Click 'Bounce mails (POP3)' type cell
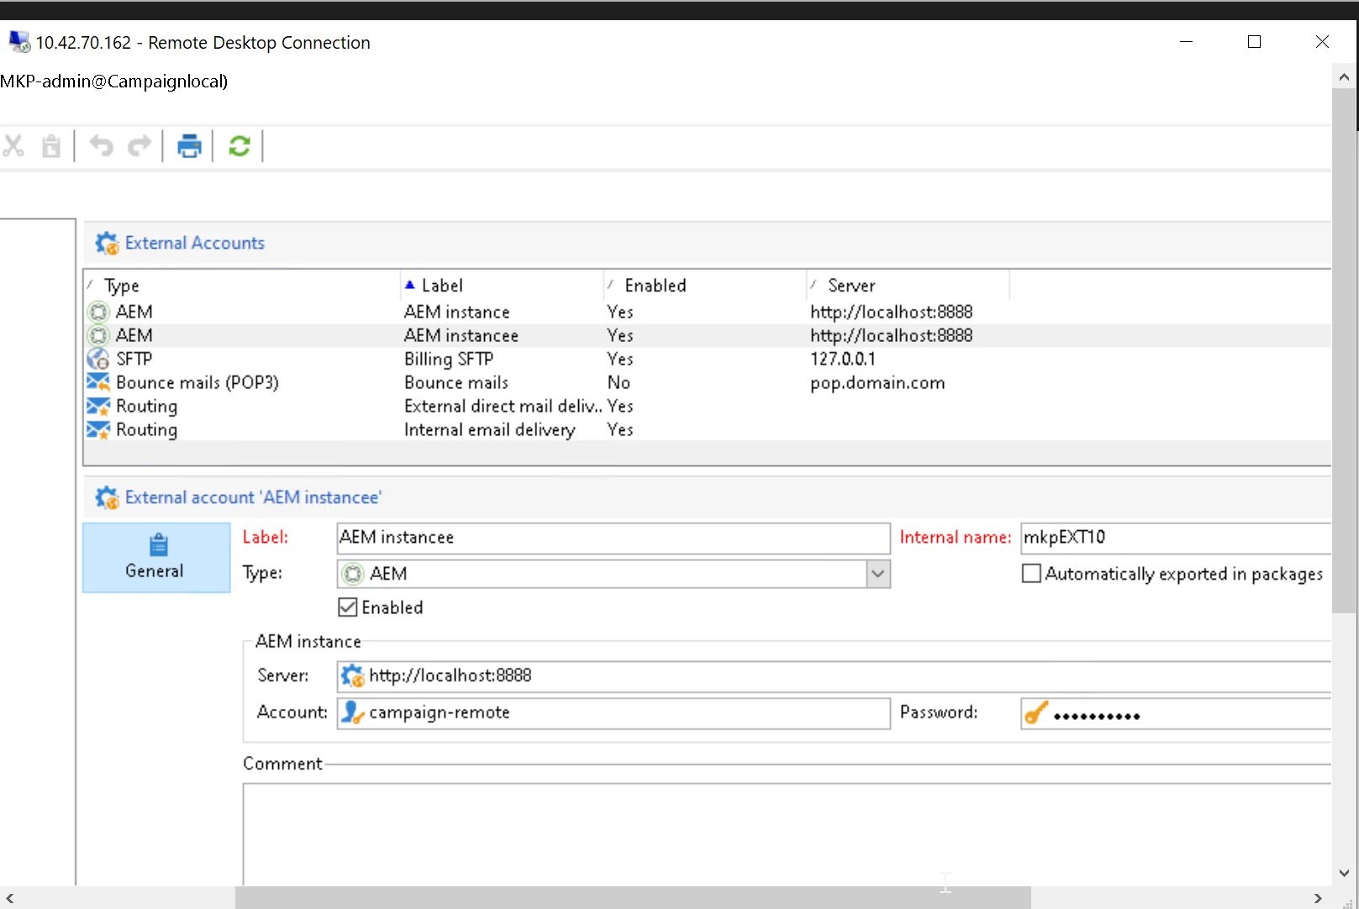Viewport: 1359px width, 909px height. tap(198, 382)
